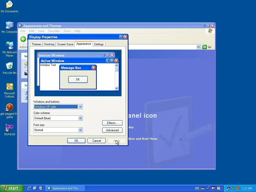Select MyPal 68 desktop shortcut
Screen dimensions: 256x192
coord(9,130)
